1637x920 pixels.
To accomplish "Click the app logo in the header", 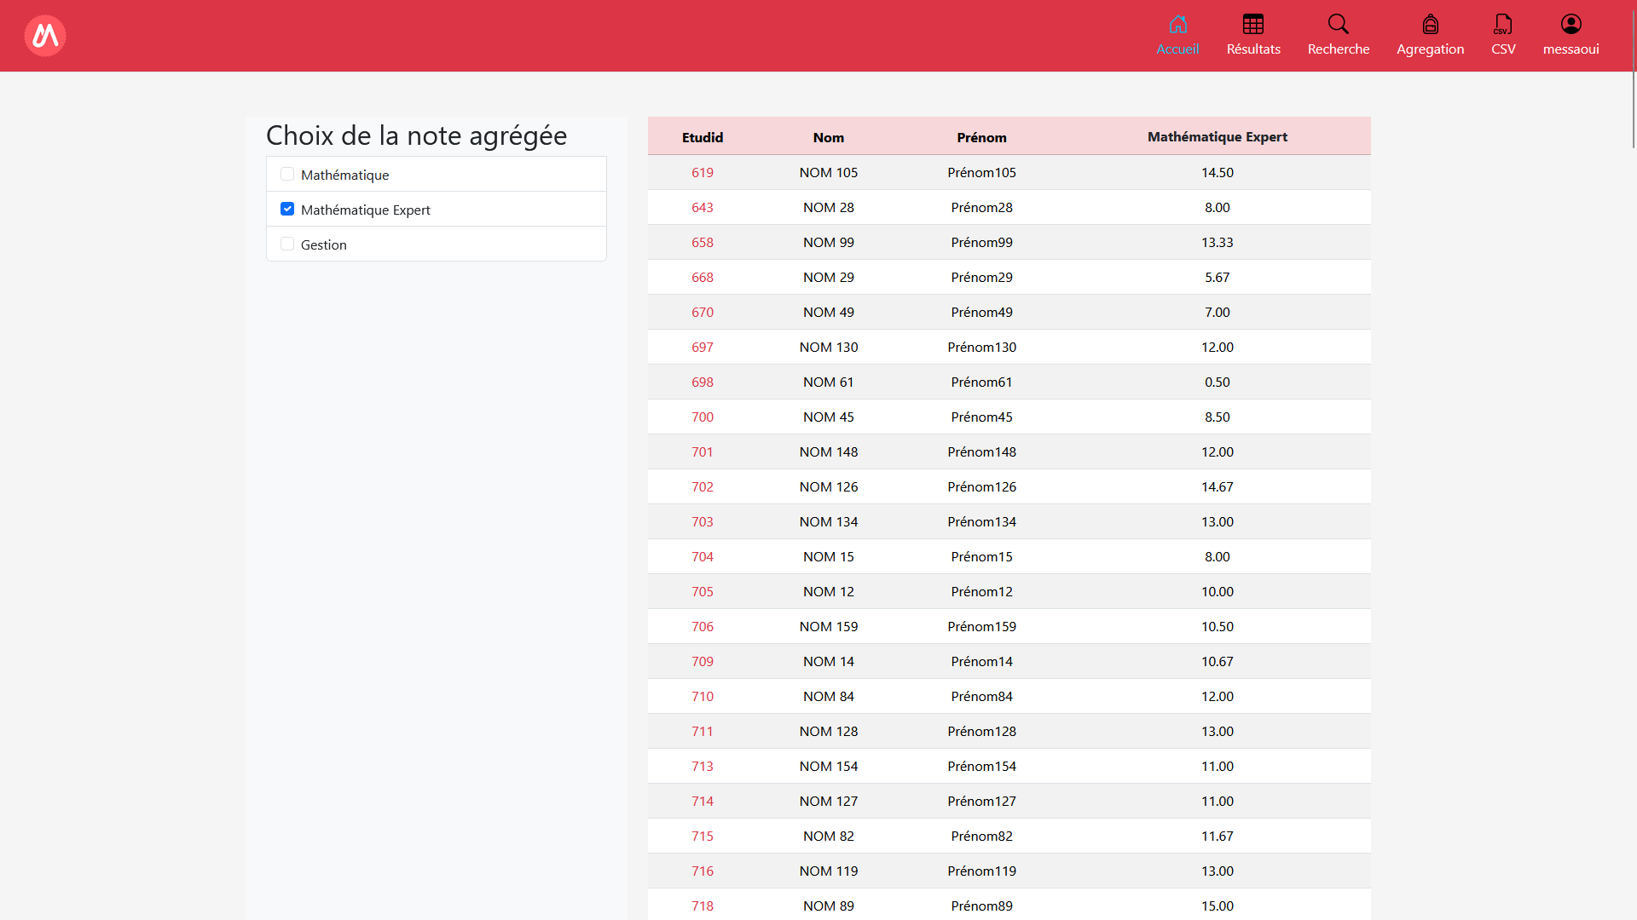I will (45, 36).
